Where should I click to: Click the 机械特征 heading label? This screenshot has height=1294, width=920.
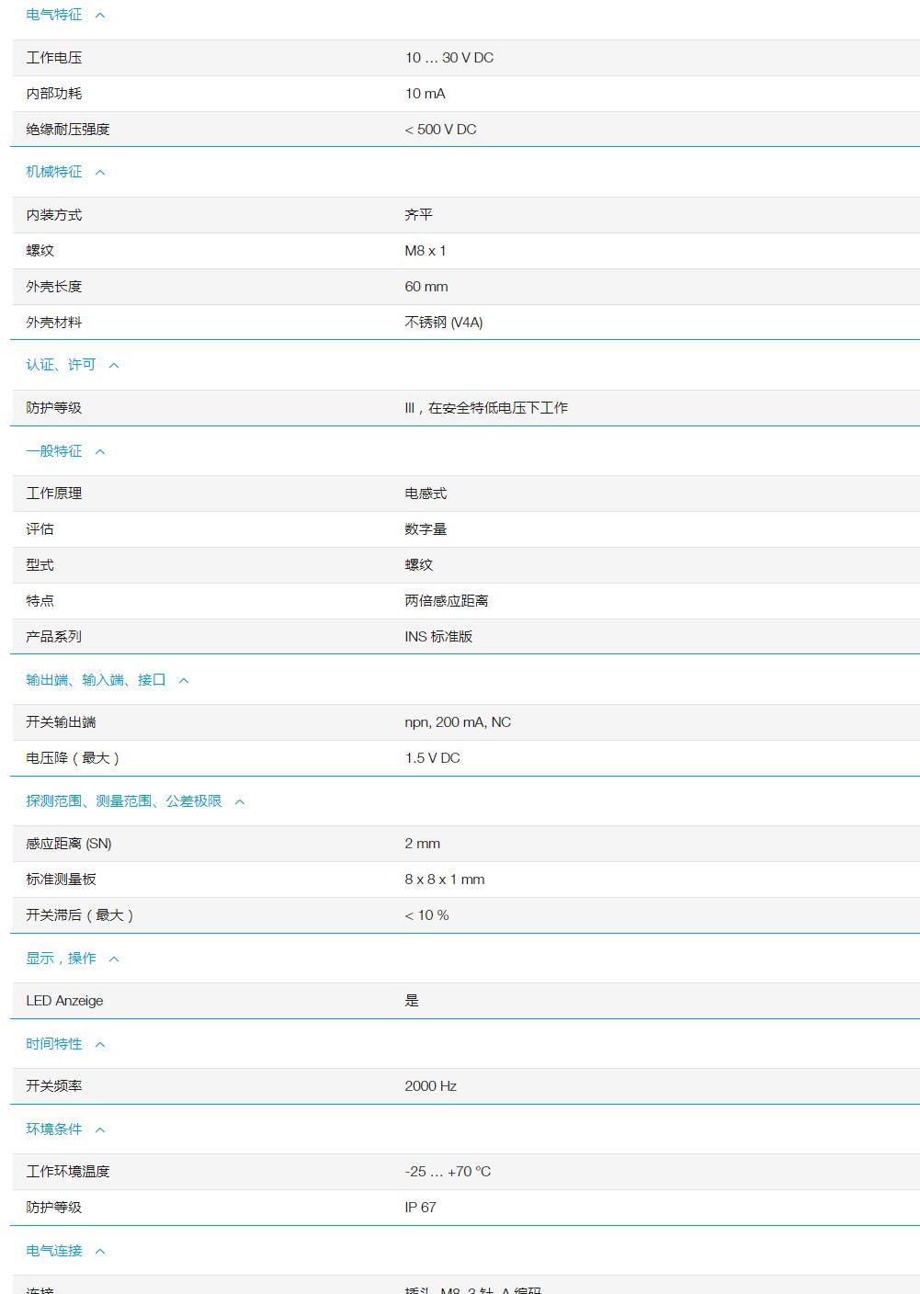tap(51, 172)
